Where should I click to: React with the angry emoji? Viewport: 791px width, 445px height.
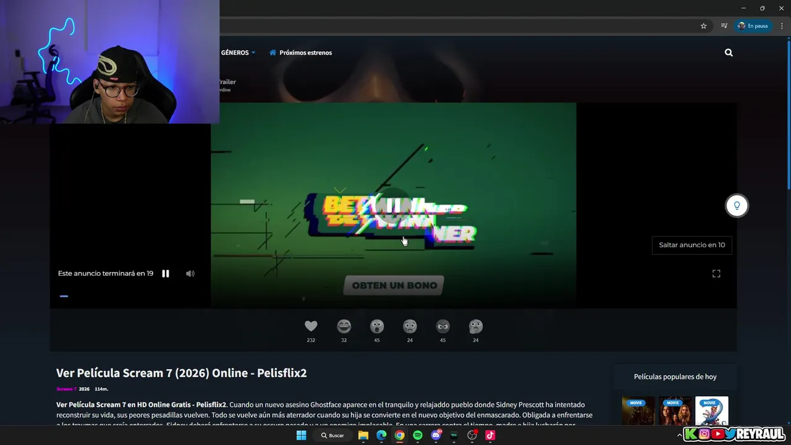pyautogui.click(x=442, y=326)
